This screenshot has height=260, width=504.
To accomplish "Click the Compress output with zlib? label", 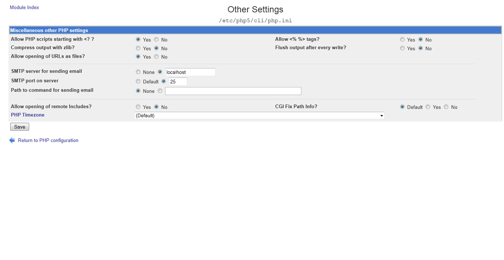I will 43,47.
